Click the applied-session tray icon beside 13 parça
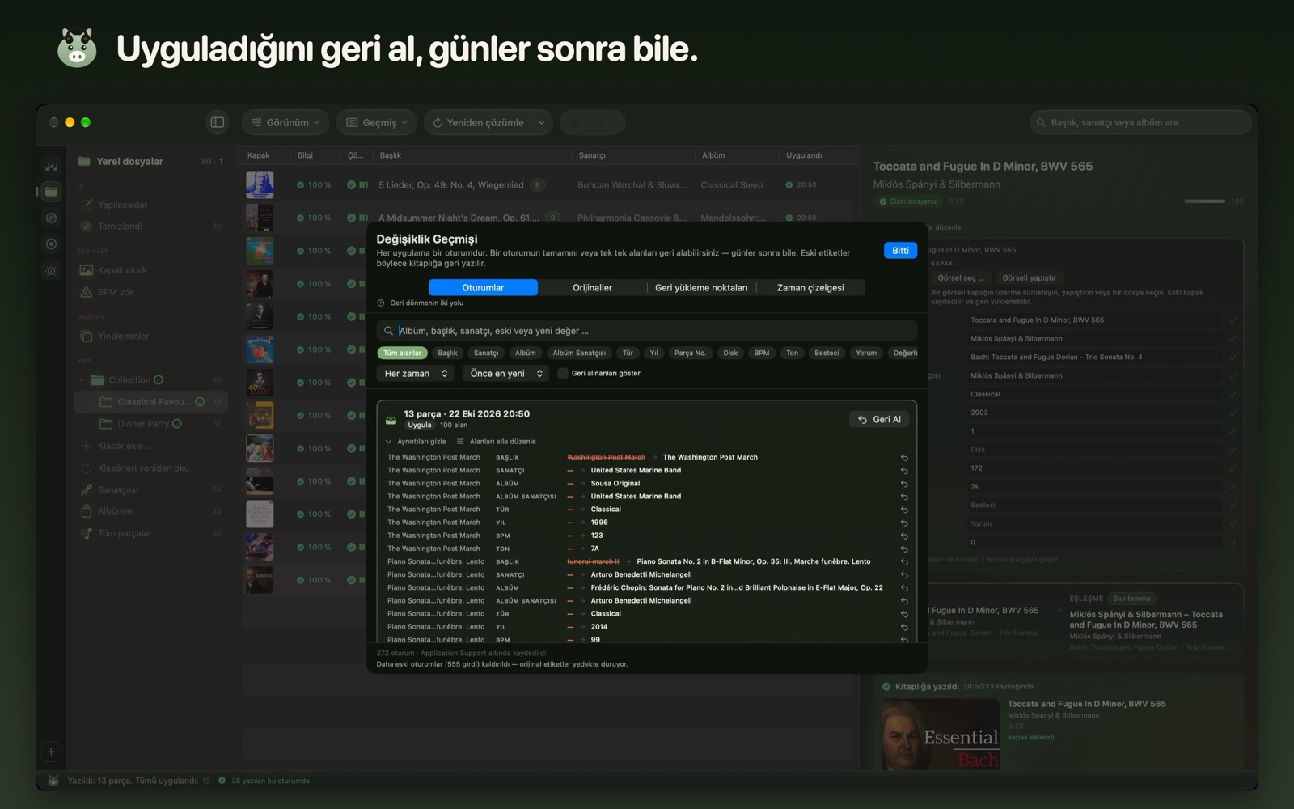This screenshot has width=1294, height=809. (391, 419)
